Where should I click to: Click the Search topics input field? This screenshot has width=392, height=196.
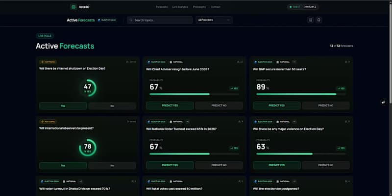click(x=160, y=20)
